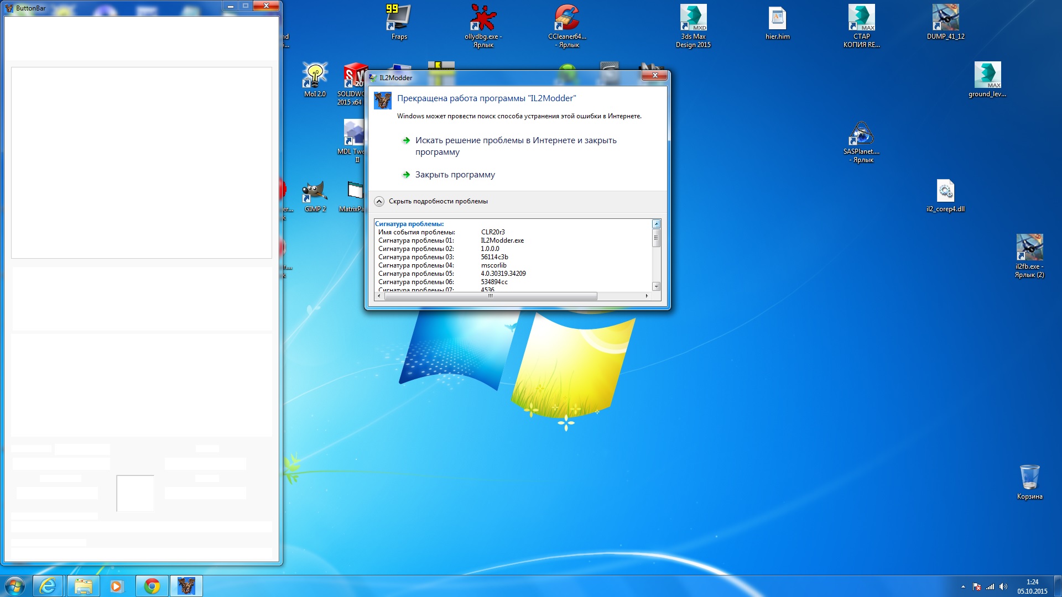
Task: Click the details horizontal scroll right arrow
Action: pyautogui.click(x=647, y=296)
